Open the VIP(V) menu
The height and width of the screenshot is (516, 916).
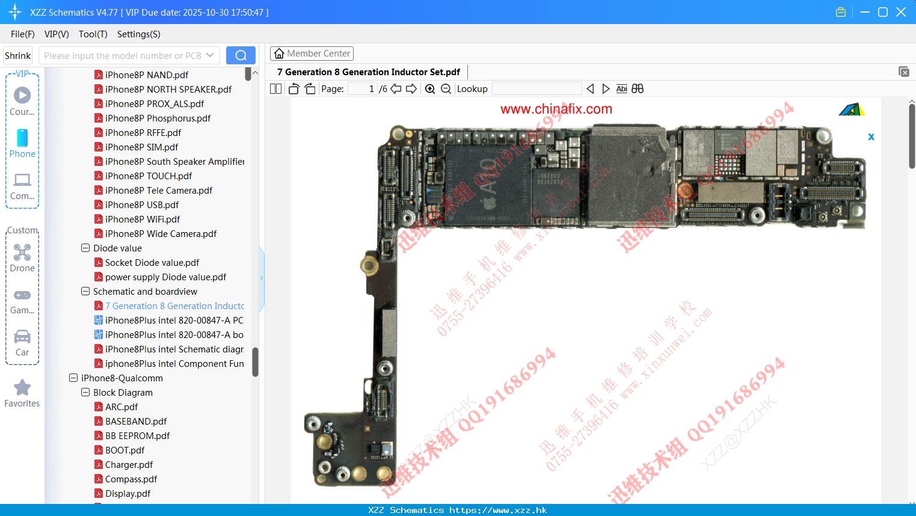[x=57, y=34]
